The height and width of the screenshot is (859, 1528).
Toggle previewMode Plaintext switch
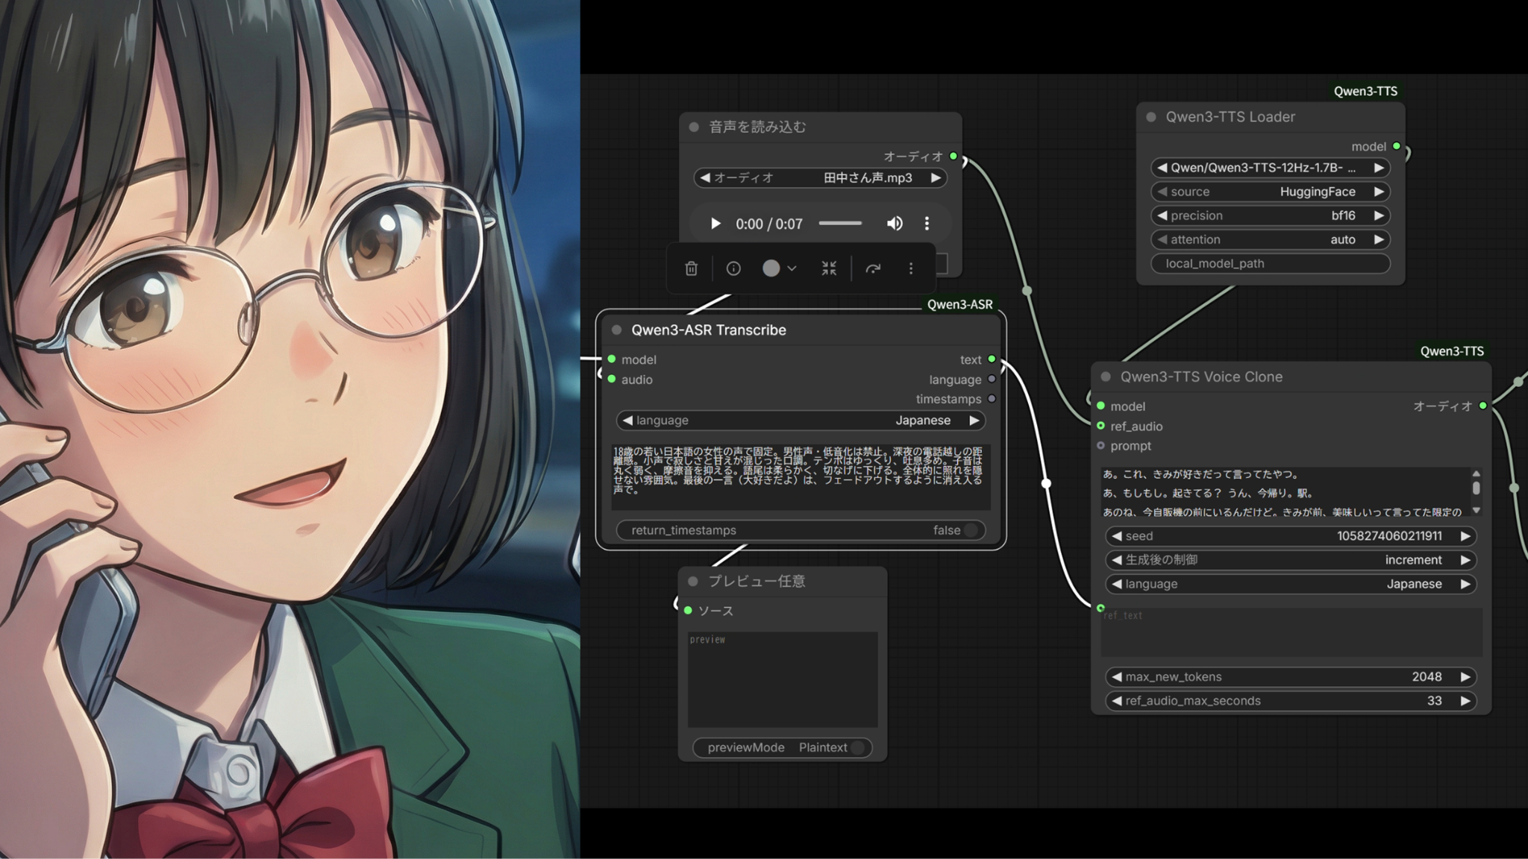[x=857, y=747]
